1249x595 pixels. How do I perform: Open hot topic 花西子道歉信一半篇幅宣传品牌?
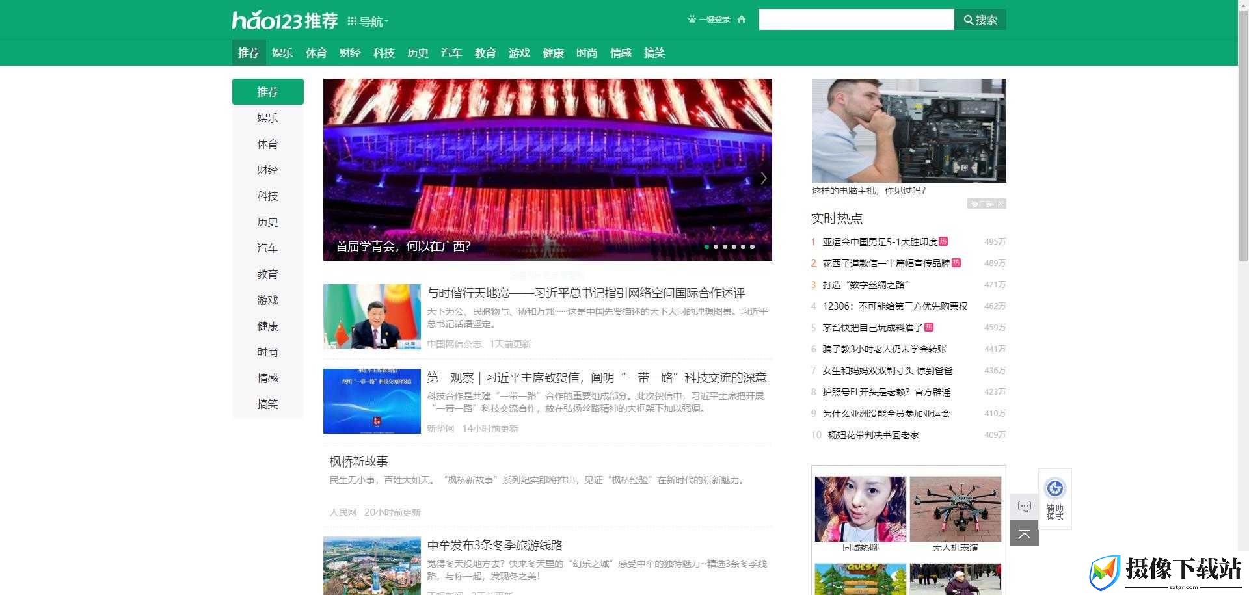886,263
